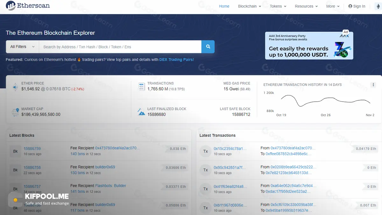
Task: Expand the Resources menu
Action: point(306,6)
